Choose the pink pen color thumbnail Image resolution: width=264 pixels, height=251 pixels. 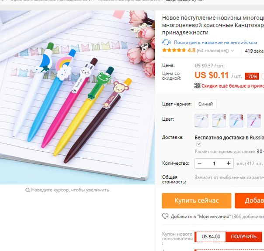coord(254,120)
